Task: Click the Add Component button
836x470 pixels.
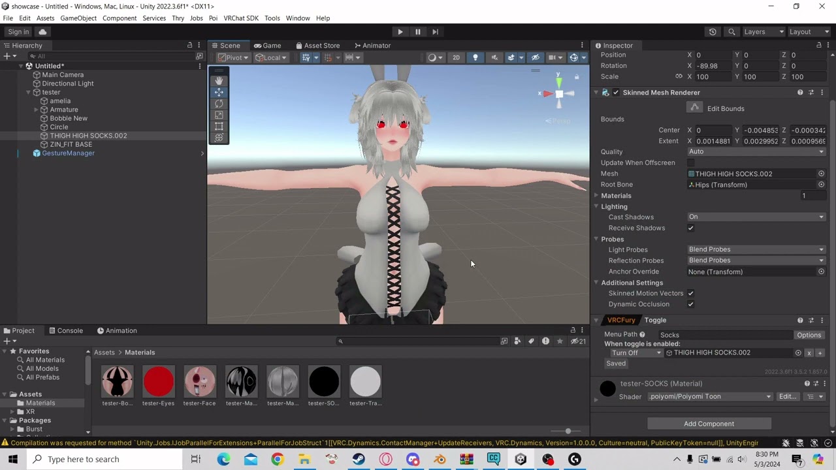Action: (x=709, y=424)
